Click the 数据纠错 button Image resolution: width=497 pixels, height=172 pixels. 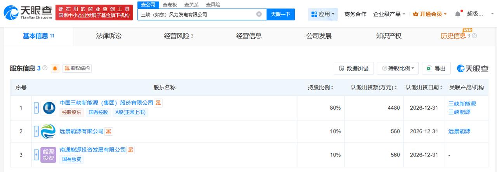354,68
